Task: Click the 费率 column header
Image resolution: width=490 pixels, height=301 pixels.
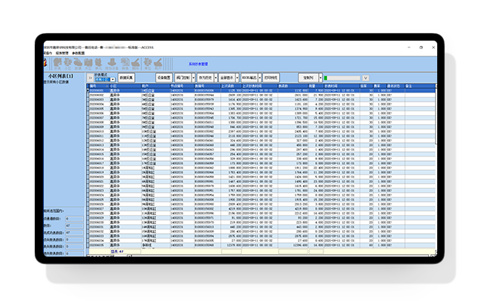Action: (x=380, y=86)
